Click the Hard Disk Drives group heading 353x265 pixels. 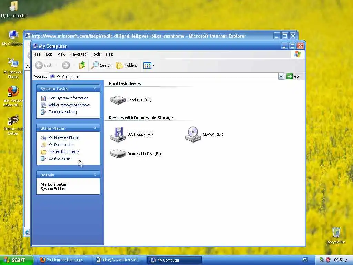coord(124,84)
